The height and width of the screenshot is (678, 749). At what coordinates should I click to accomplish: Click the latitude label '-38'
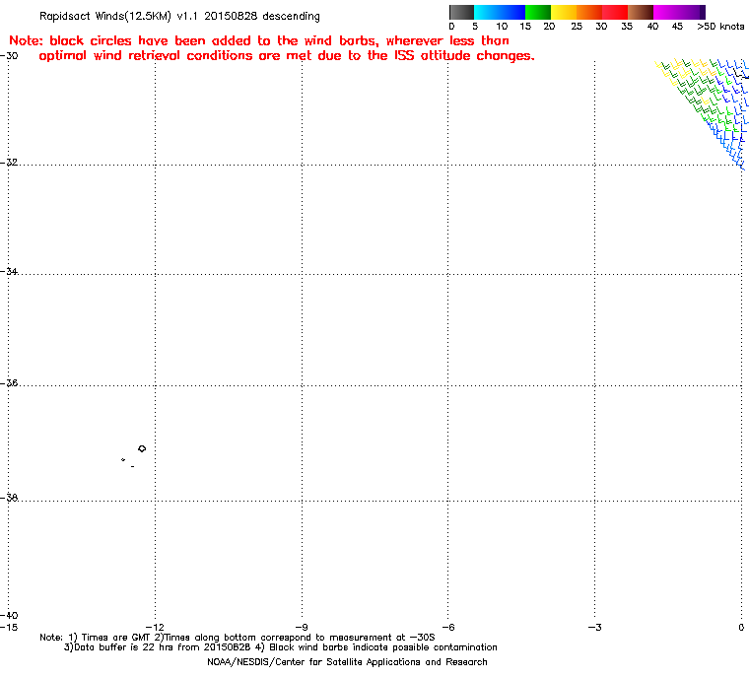9,498
